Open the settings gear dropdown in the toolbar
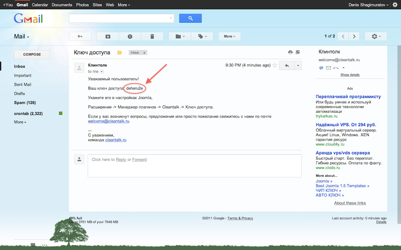The image size is (401, 250). point(376,36)
